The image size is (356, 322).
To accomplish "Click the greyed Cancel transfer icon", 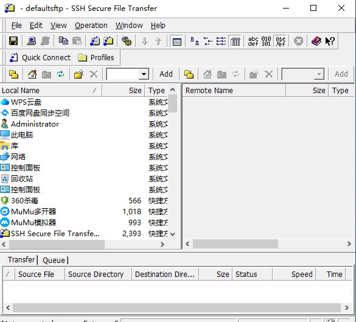I will click(x=298, y=41).
